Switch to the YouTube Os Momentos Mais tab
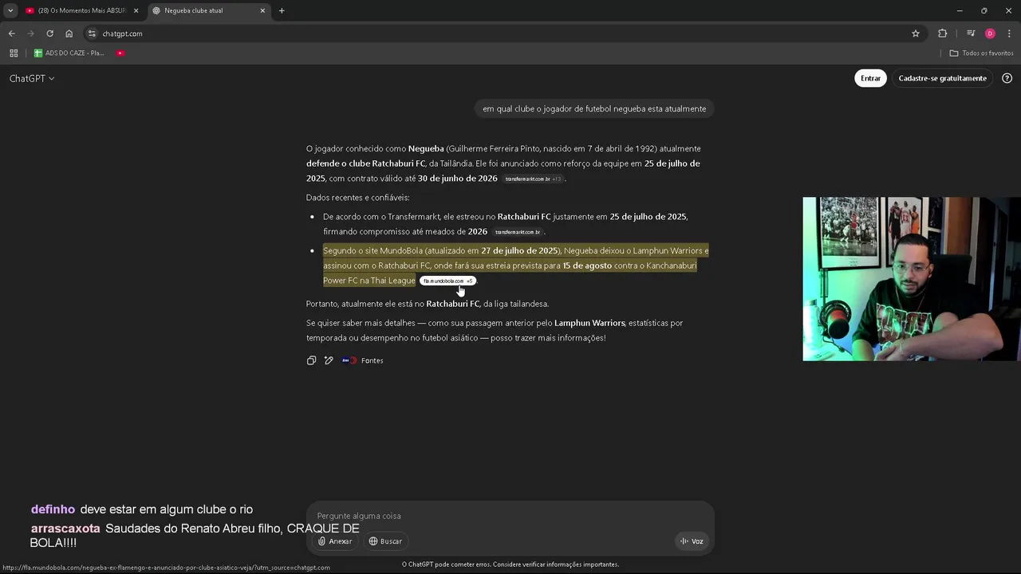The height and width of the screenshot is (574, 1021). 81,10
